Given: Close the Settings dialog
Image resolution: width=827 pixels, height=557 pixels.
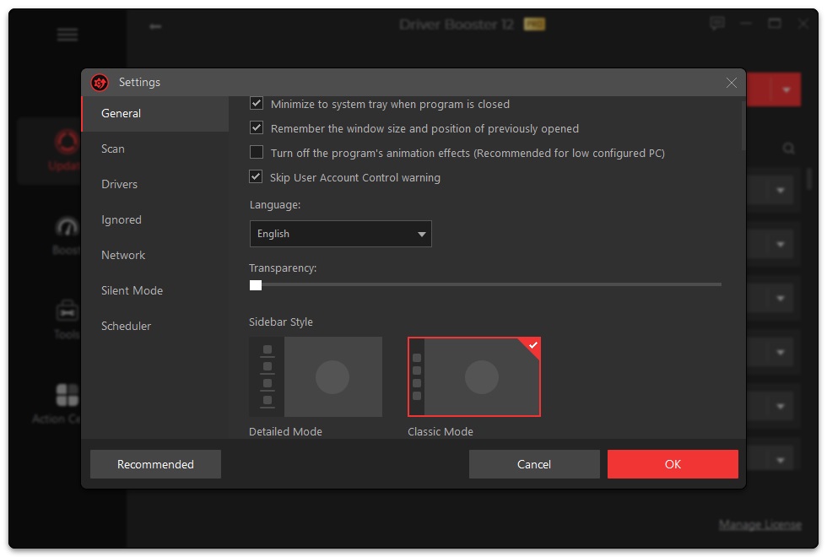Looking at the screenshot, I should (731, 83).
